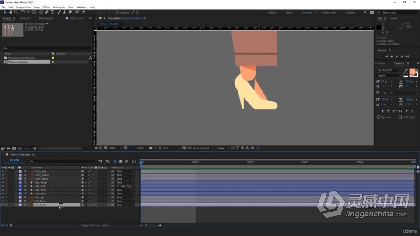
Task: Open the Composition Mini-Flowchart in the timeline
Action: point(100,161)
